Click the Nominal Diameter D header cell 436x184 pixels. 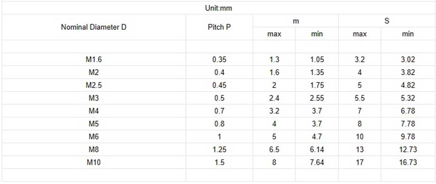click(x=94, y=27)
